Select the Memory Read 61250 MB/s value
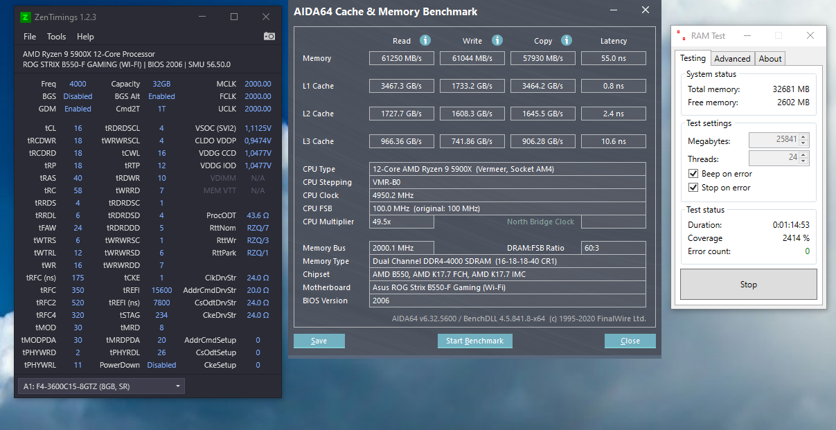 pyautogui.click(x=402, y=58)
